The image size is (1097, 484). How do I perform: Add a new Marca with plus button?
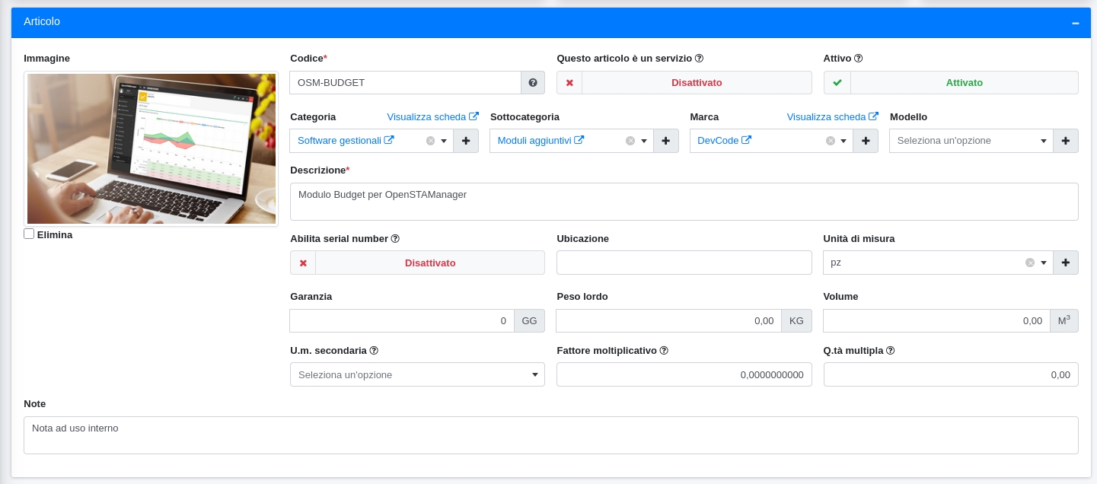(866, 141)
